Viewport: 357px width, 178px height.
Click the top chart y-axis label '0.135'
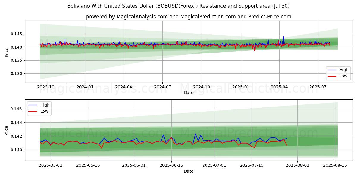[x=17, y=61]
